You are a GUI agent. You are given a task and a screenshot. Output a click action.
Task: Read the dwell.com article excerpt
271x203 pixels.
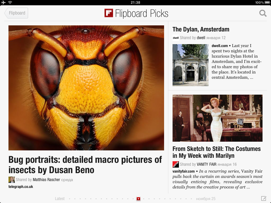point(237,61)
